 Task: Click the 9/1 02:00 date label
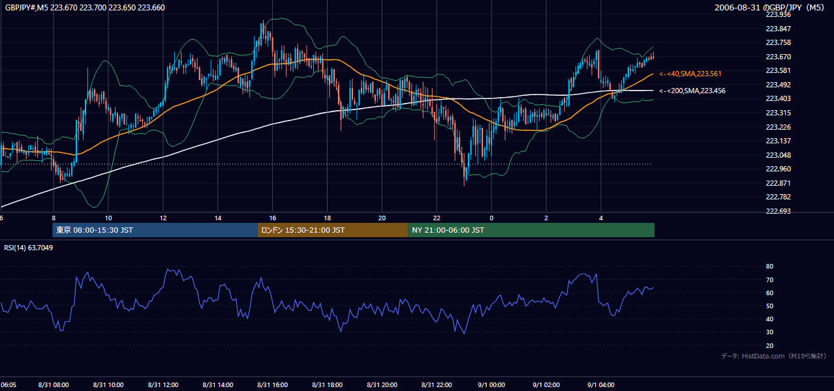(547, 385)
